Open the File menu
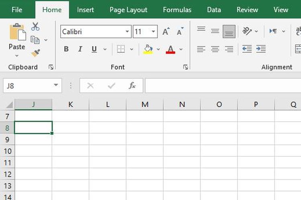Image resolution: width=301 pixels, height=200 pixels. [x=17, y=10]
